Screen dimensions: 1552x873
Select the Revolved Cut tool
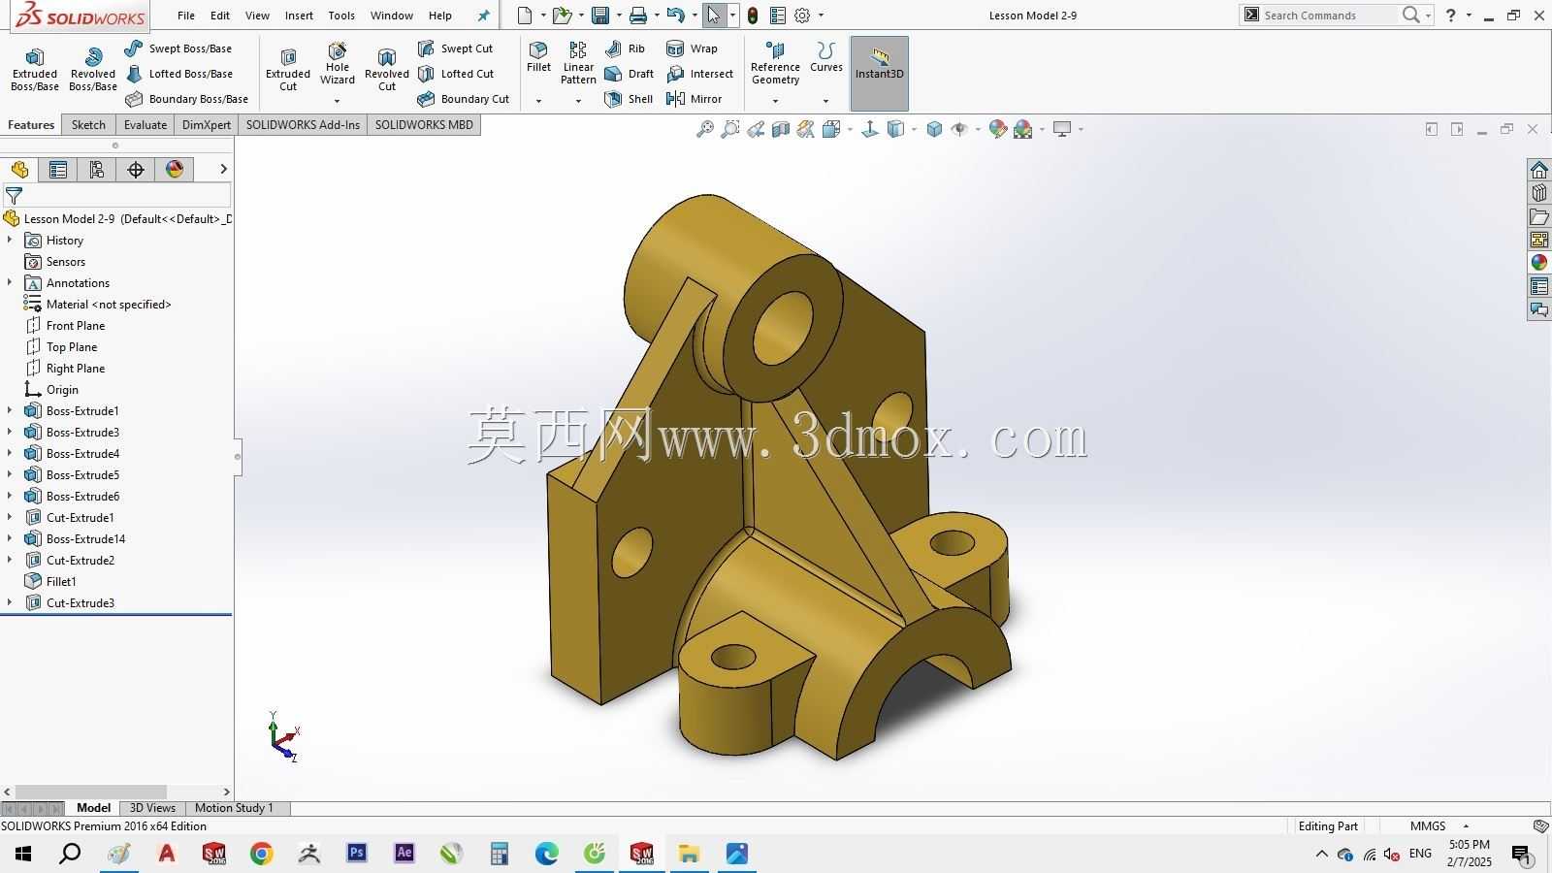(387, 70)
